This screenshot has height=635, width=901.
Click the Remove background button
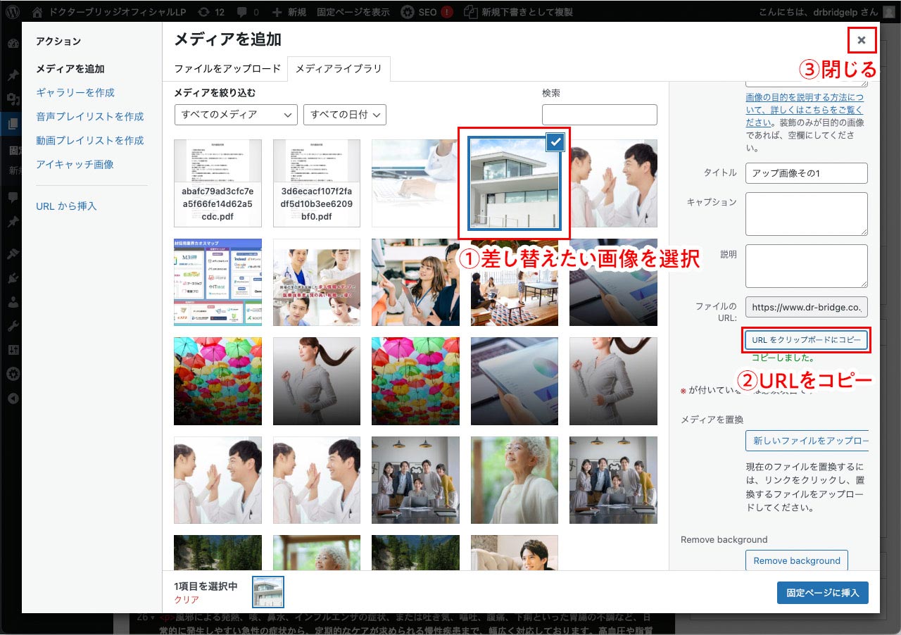point(797,561)
